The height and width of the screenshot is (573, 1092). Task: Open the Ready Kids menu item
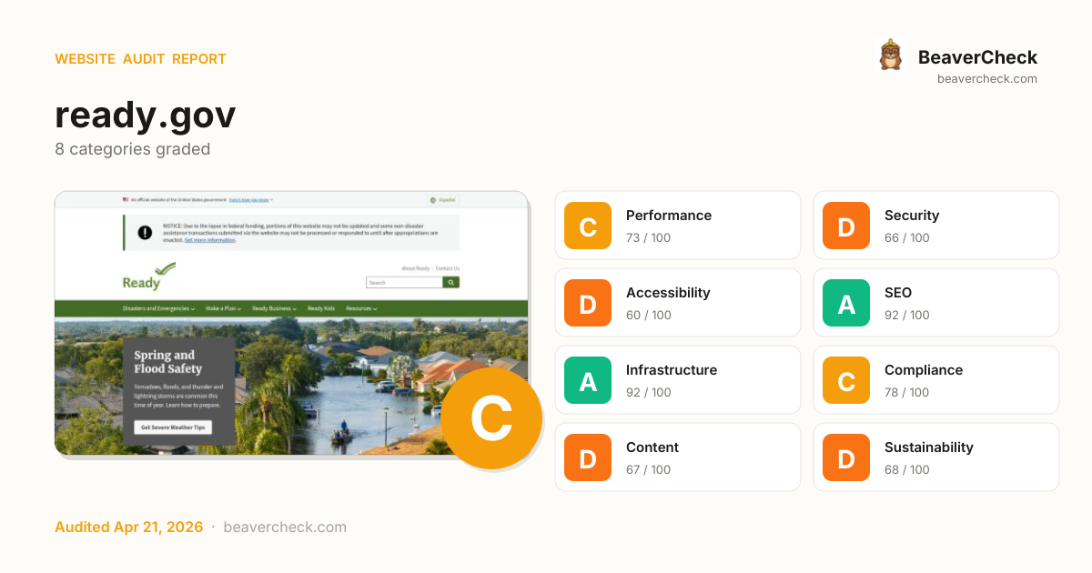coord(321,308)
